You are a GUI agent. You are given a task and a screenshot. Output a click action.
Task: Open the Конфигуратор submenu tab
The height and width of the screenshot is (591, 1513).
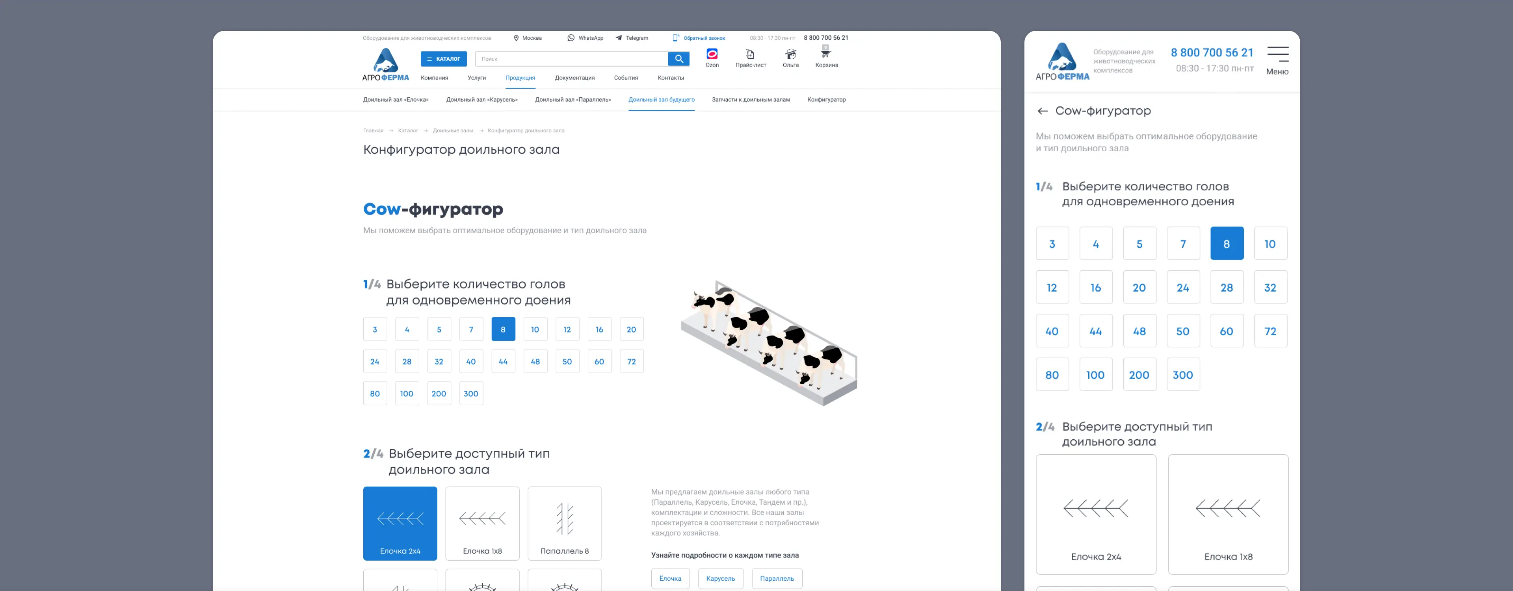[826, 100]
